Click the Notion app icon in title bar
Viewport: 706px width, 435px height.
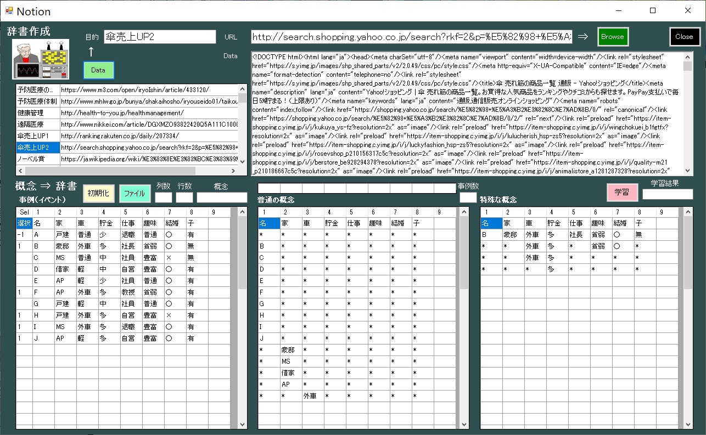pyautogui.click(x=9, y=11)
